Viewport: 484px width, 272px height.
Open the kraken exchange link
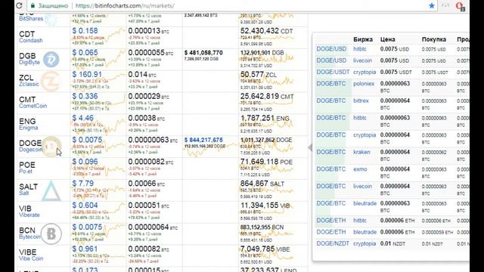click(361, 152)
